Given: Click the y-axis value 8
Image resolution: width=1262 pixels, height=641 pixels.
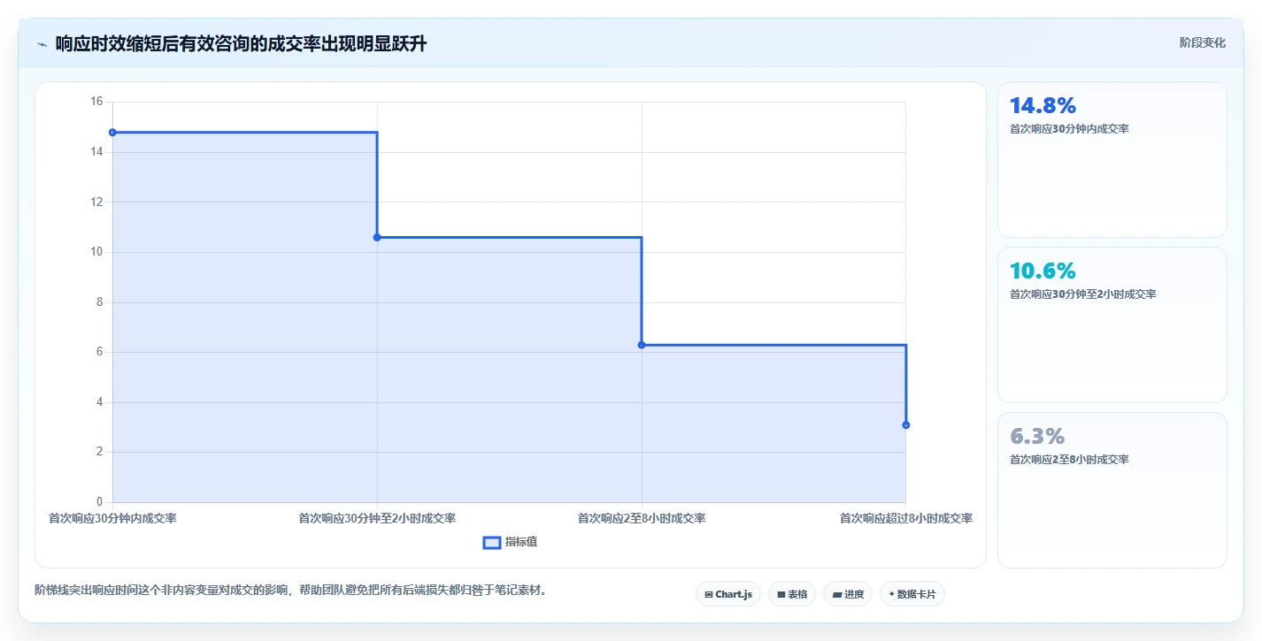Looking at the screenshot, I should 99,301.
